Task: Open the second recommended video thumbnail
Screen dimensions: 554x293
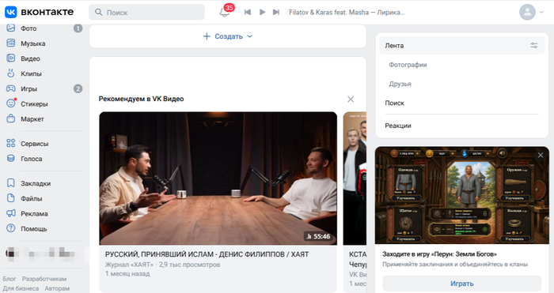Action: (355, 178)
